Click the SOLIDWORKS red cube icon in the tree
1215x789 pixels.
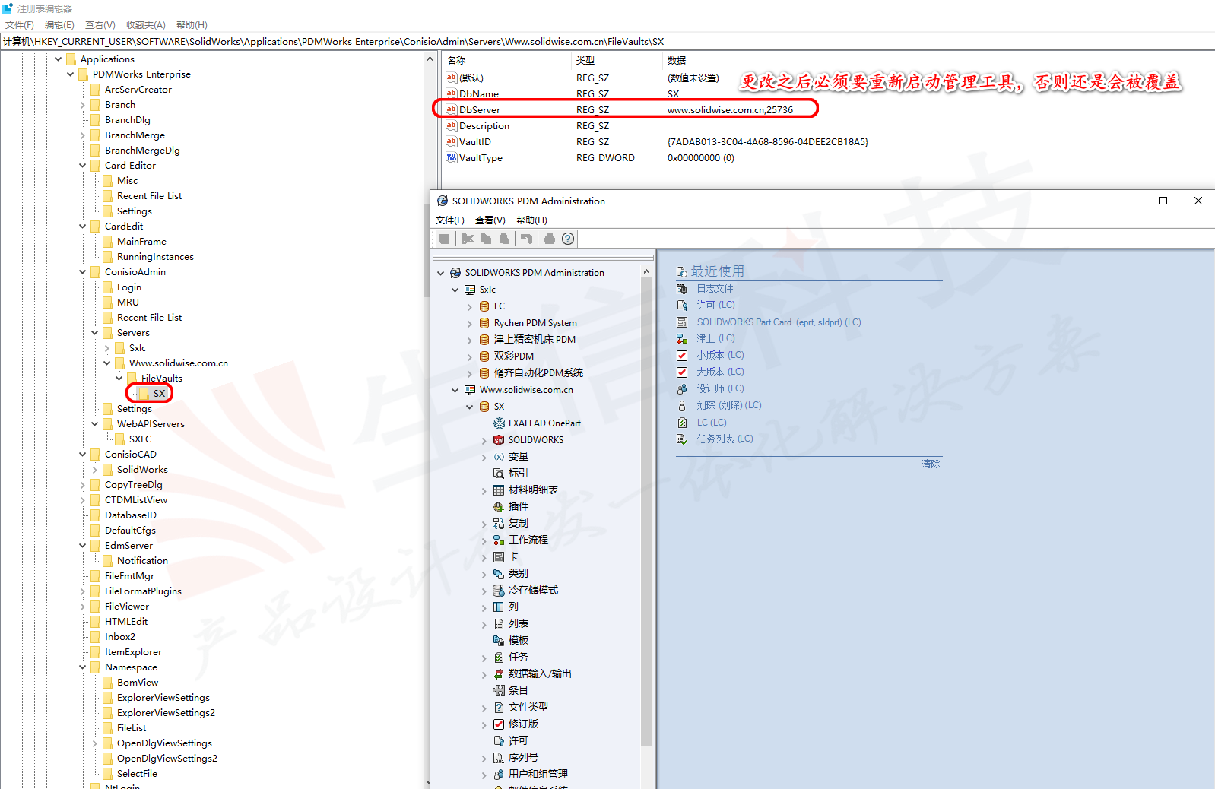click(x=499, y=440)
